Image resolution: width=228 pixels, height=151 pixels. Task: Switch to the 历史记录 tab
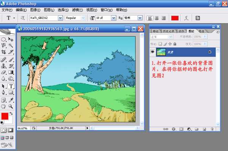(x=168, y=31)
